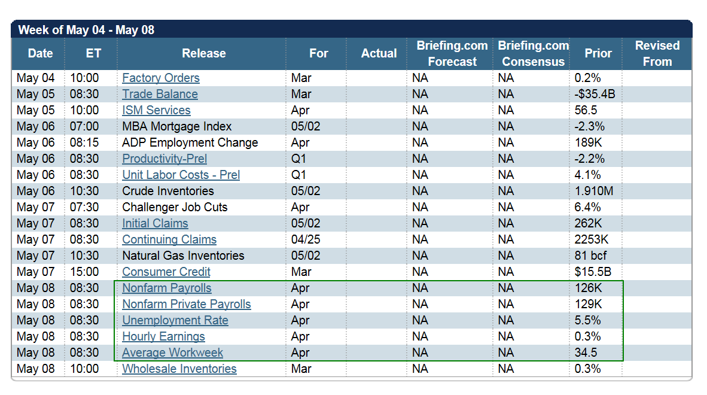
Task: Click prior value -2.3% for MBA Mortgage Index
Action: coord(589,127)
